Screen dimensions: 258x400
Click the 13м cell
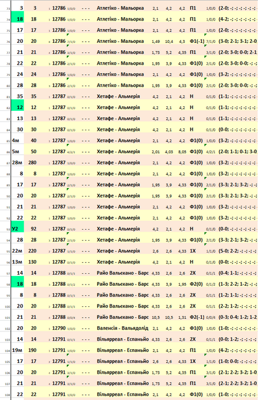[17, 262]
